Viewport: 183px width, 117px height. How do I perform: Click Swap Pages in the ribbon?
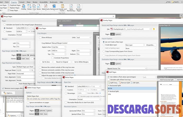pyautogui.click(x=13, y=10)
